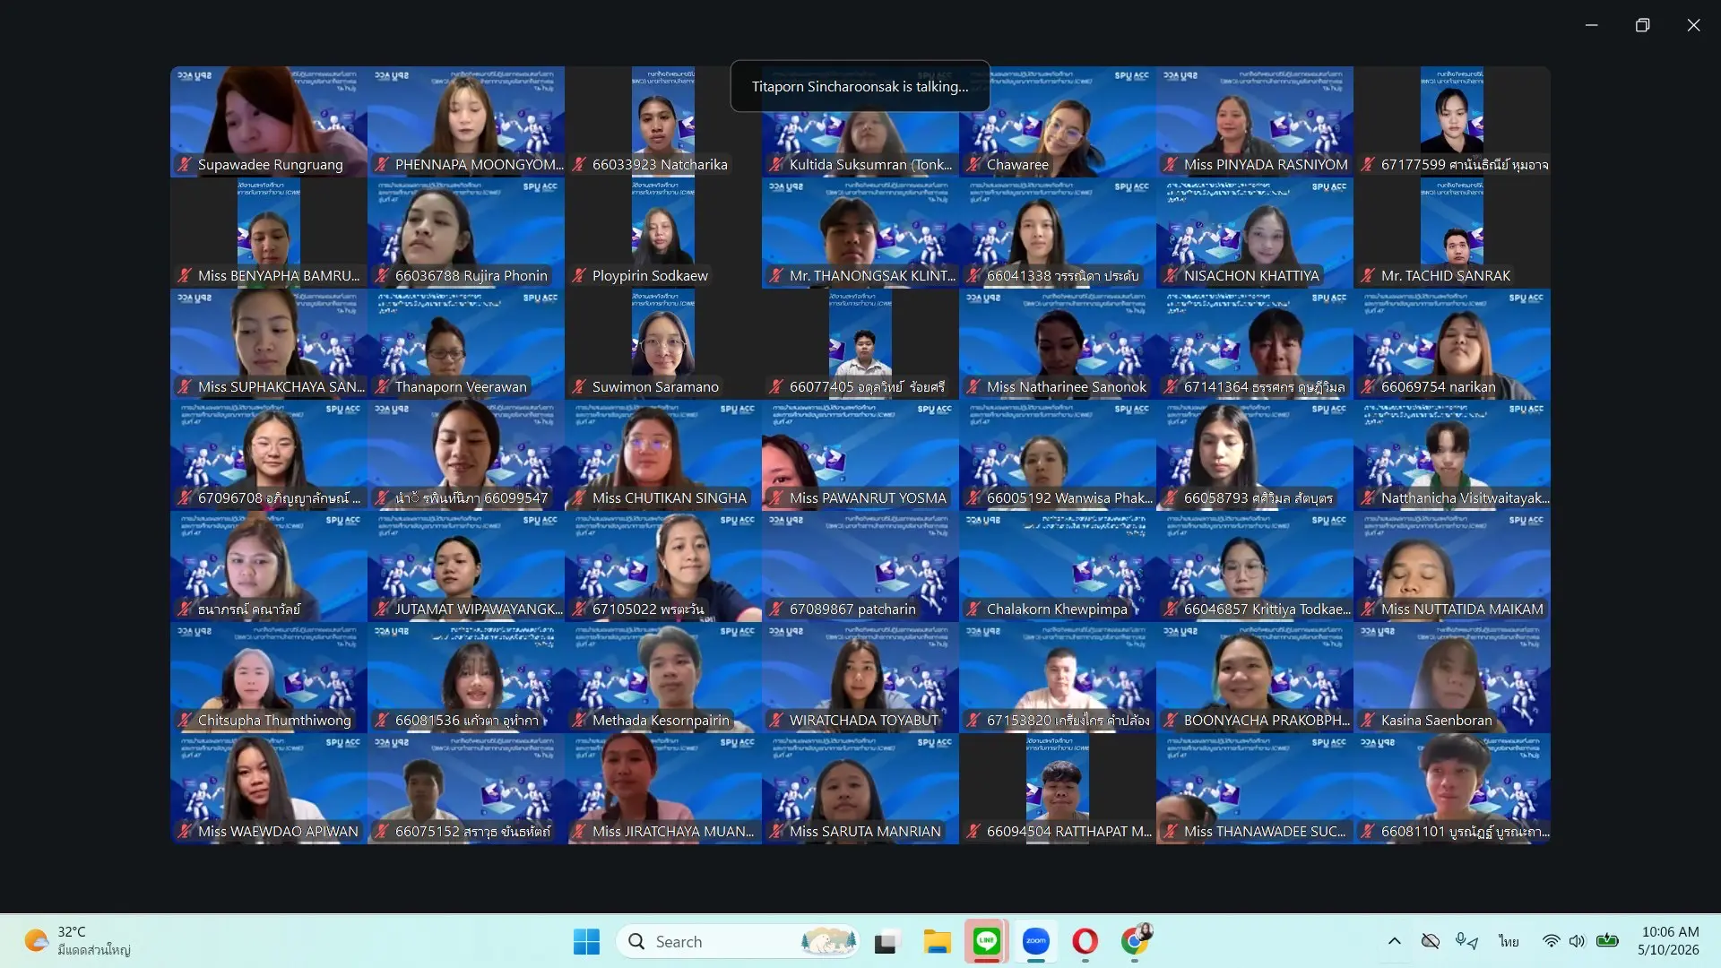This screenshot has width=1721, height=968.
Task: Click muted mic icon beside Kasina Saenboran
Action: click(x=1368, y=720)
